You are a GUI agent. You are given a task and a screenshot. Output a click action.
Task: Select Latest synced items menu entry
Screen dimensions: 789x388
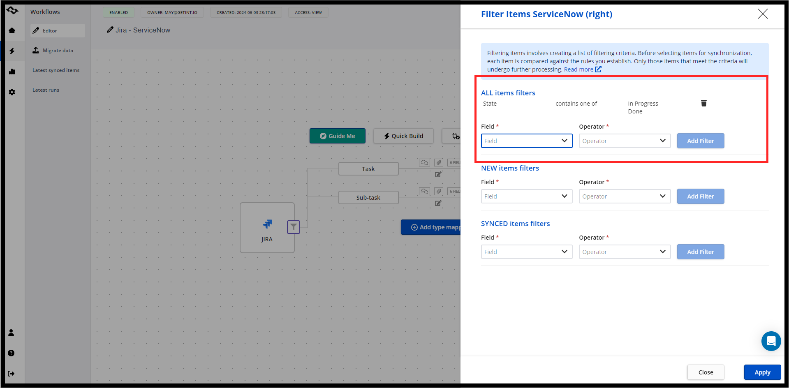pos(56,70)
